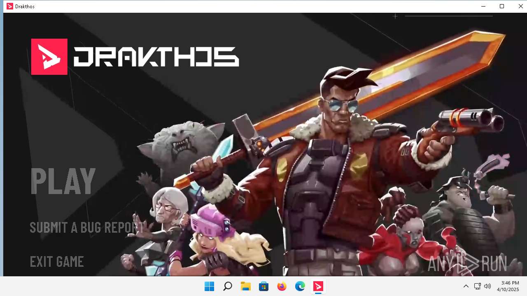Close the Drakthos window
Screen dimensions: 527x296
click(x=520, y=6)
